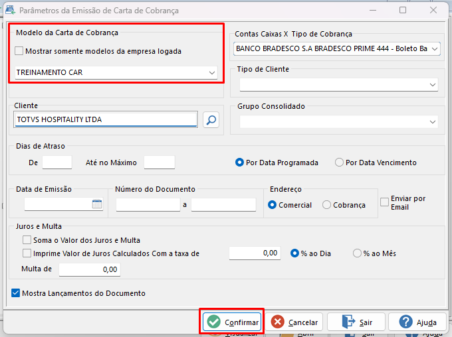The width and height of the screenshot is (452, 337).
Task: Focus the Dias de Atraso De field
Action: 57,163
